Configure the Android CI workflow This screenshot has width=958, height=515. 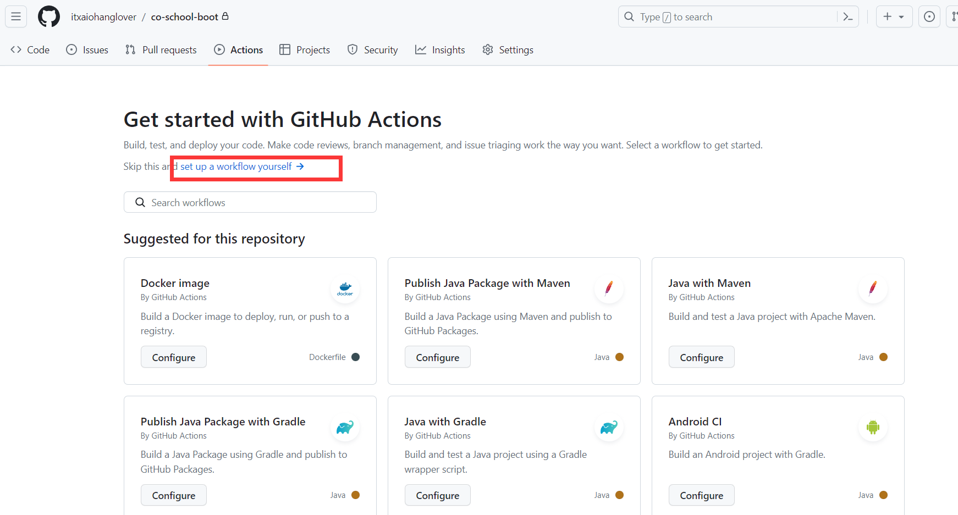pos(702,495)
